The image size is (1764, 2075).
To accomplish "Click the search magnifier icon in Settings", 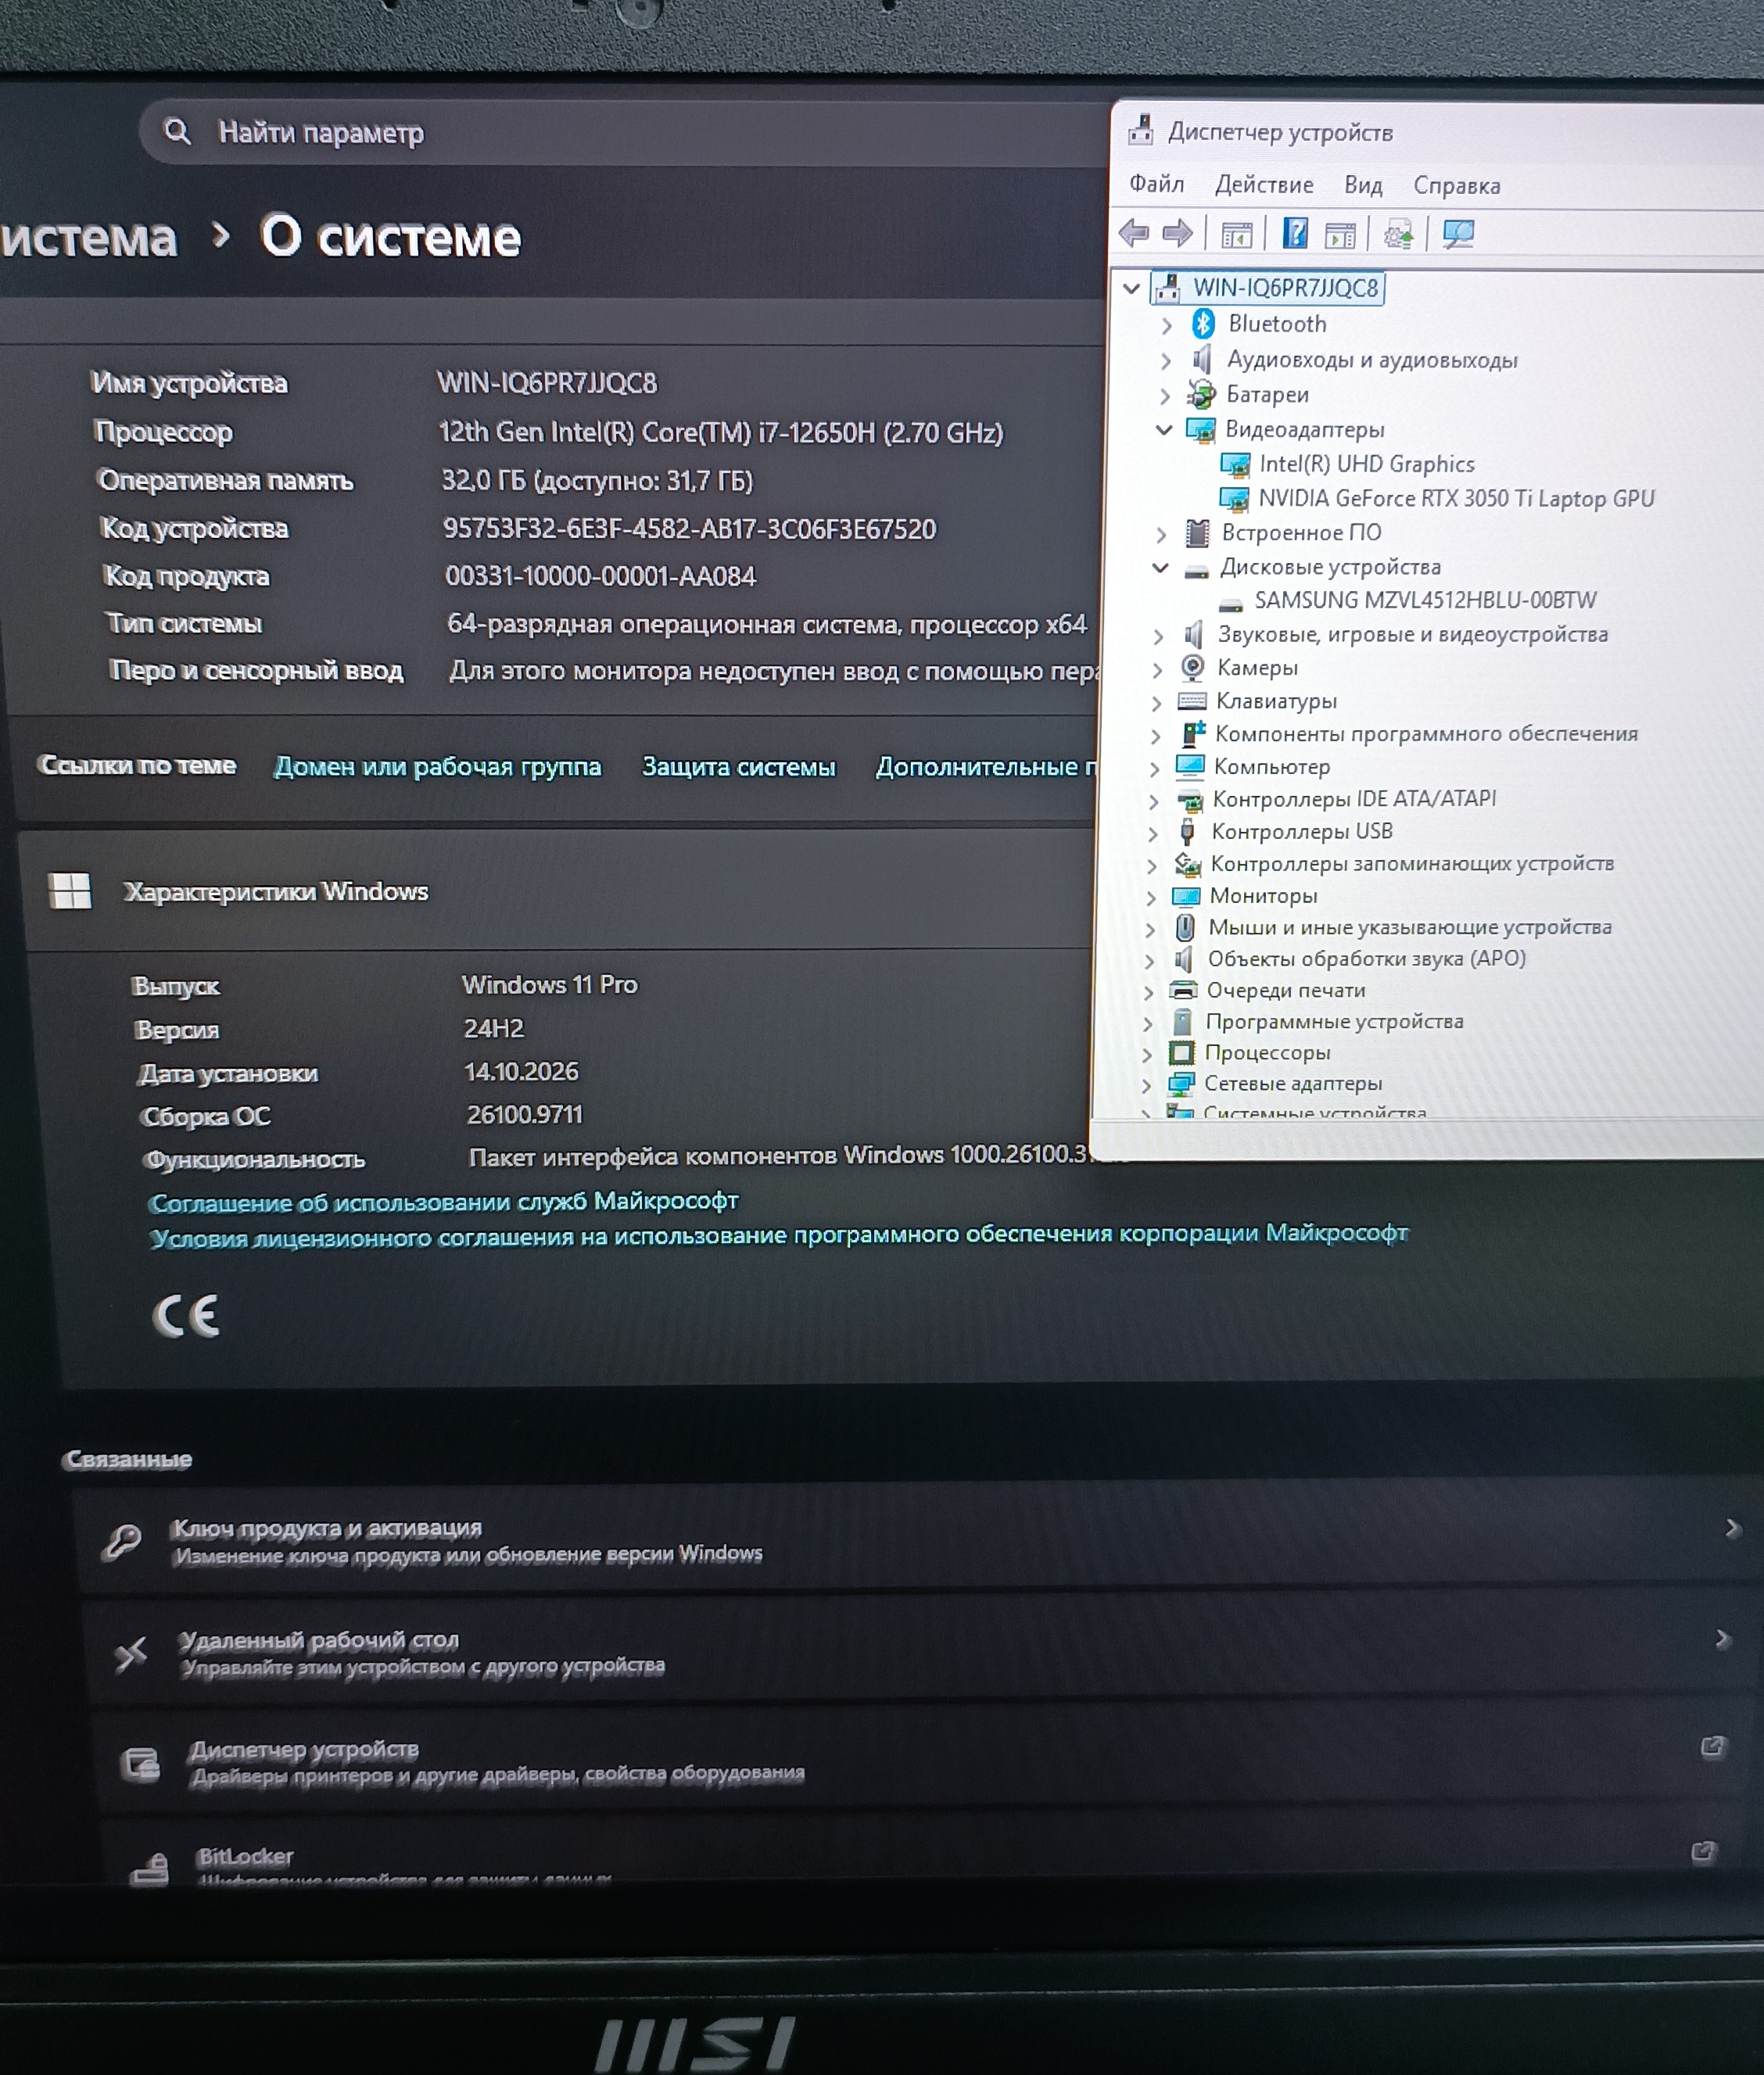I will pos(177,131).
